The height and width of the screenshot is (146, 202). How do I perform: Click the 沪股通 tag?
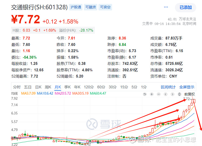(x=76, y=7)
